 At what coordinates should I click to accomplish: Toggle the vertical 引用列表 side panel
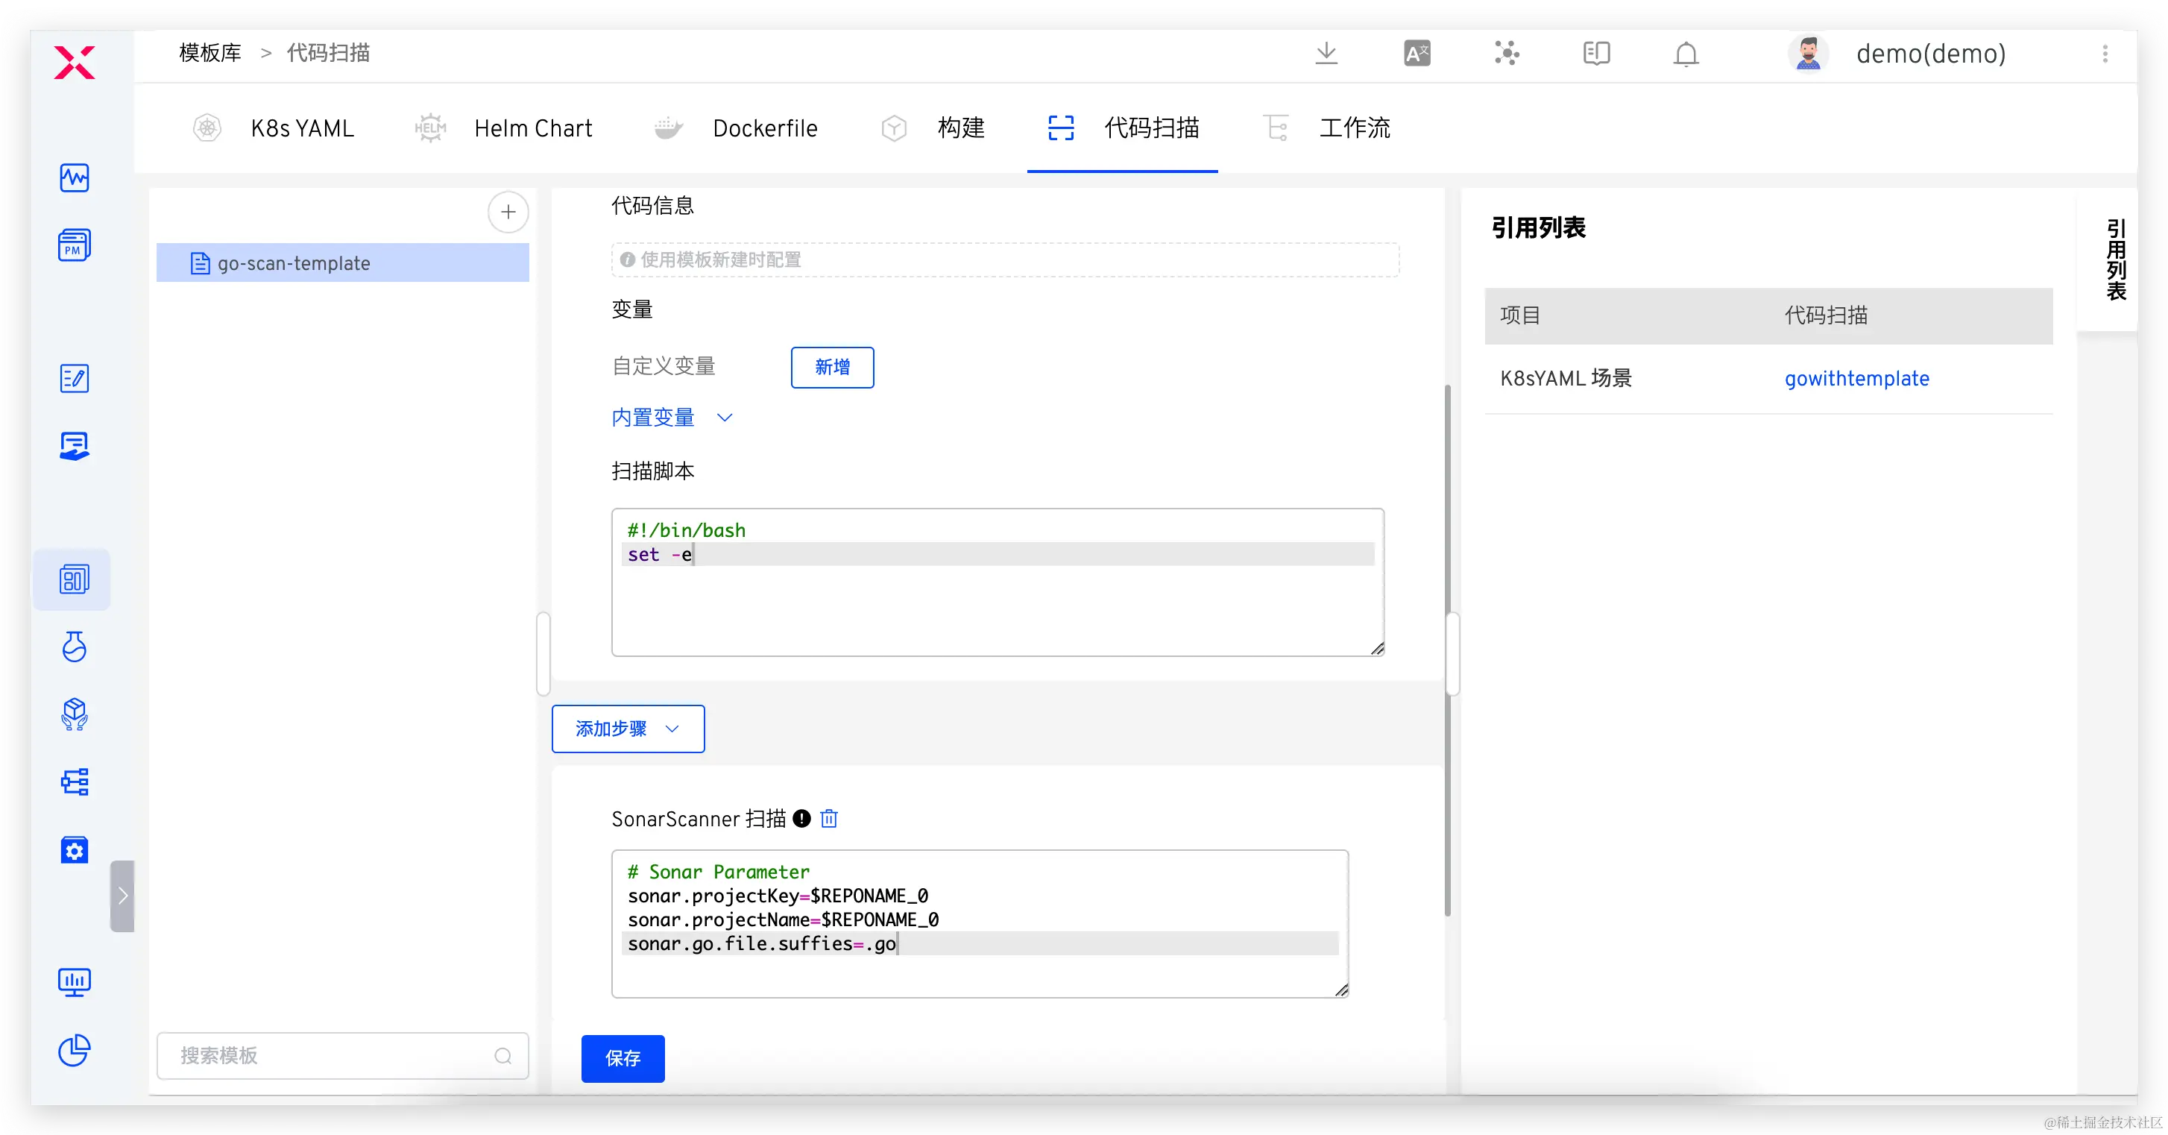coord(2115,260)
